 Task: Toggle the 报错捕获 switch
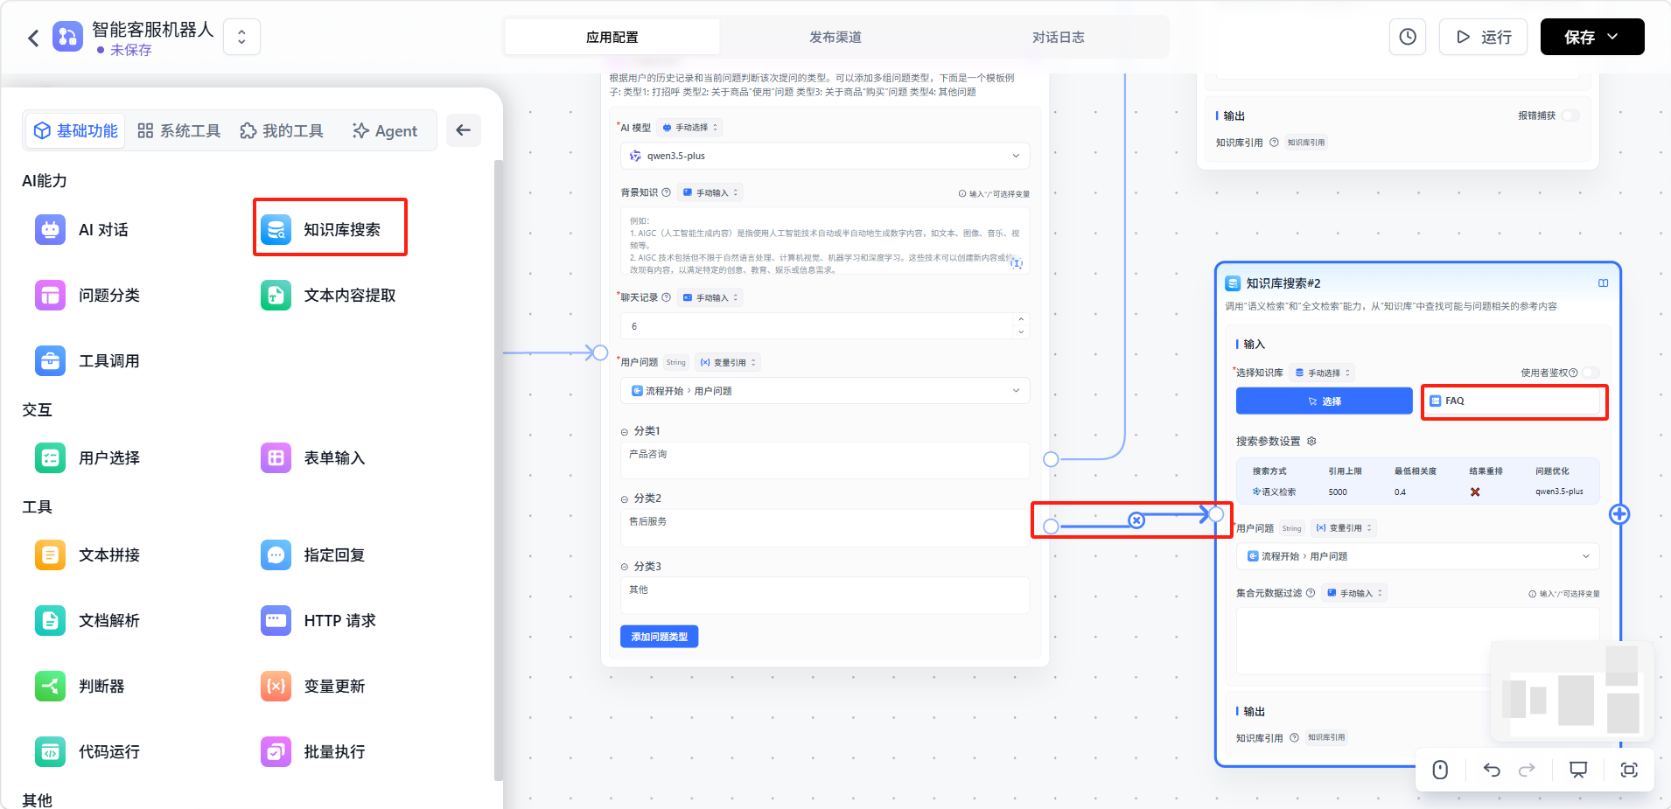(x=1570, y=115)
